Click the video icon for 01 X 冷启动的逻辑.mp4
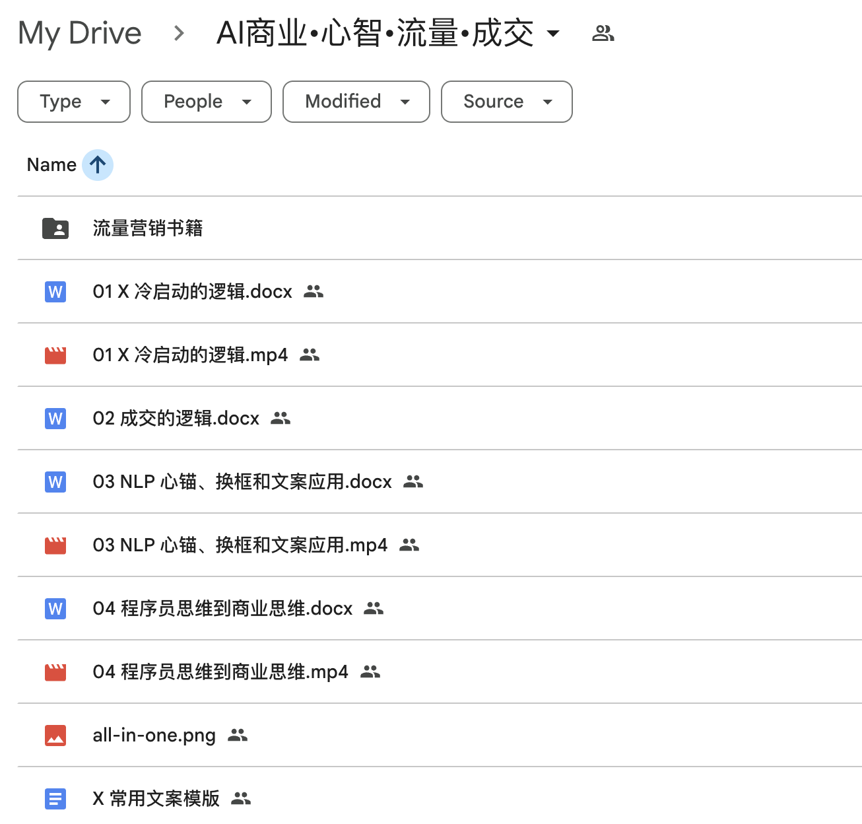 click(55, 355)
